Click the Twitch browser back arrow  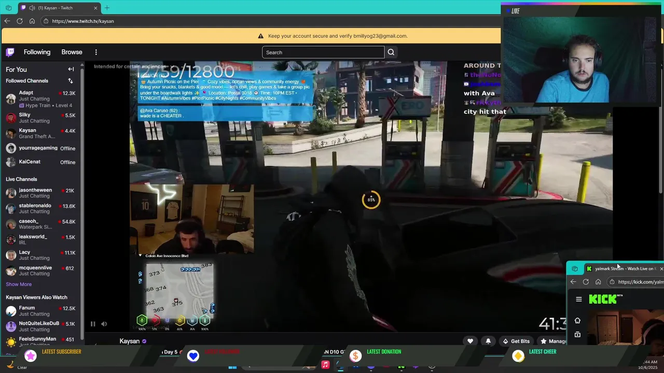(7, 21)
